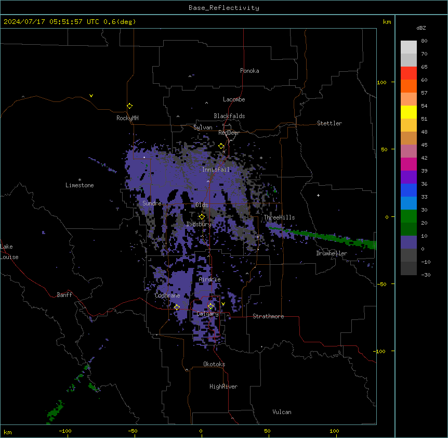This screenshot has width=448, height=438.
Task: Click the 80 value on the dBZ legend
Action: point(424,41)
